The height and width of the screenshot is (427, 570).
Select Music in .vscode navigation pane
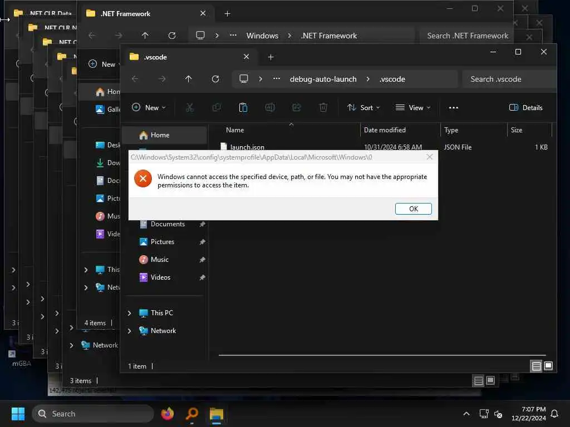[x=160, y=260]
